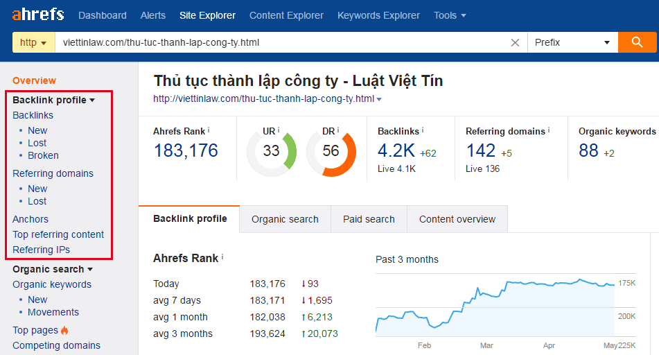This screenshot has height=355, width=659.
Task: Switch to the Backlink profile tab
Action: coord(190,218)
